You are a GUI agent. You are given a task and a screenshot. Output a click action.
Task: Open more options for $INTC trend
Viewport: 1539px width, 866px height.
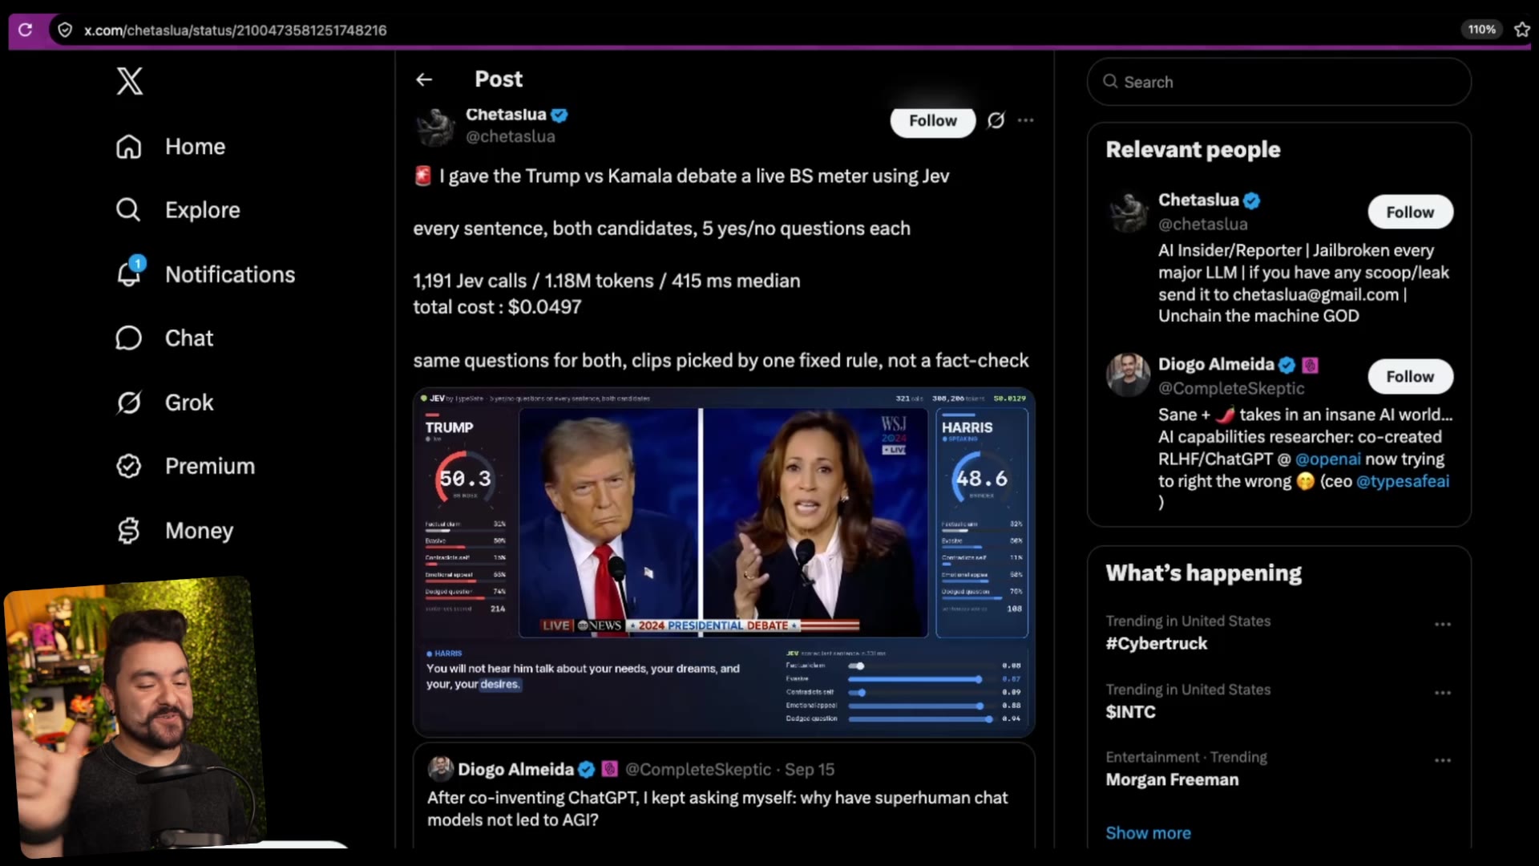(x=1442, y=693)
